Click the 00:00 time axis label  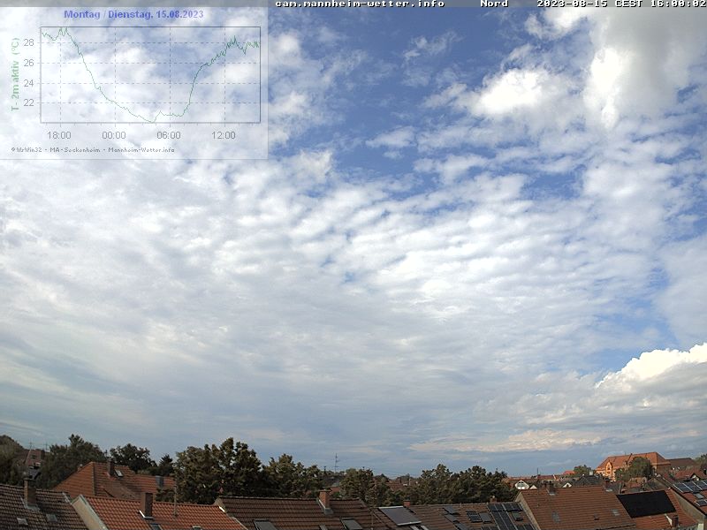click(114, 135)
